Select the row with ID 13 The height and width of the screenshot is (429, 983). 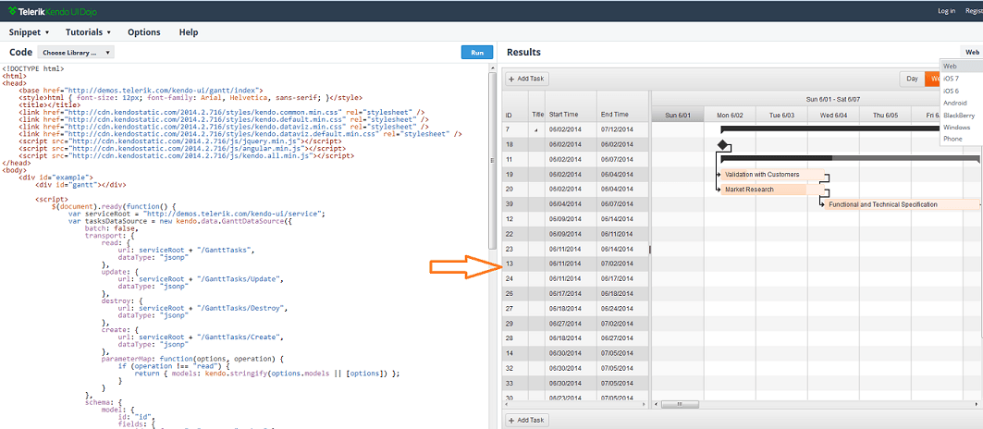coord(575,264)
